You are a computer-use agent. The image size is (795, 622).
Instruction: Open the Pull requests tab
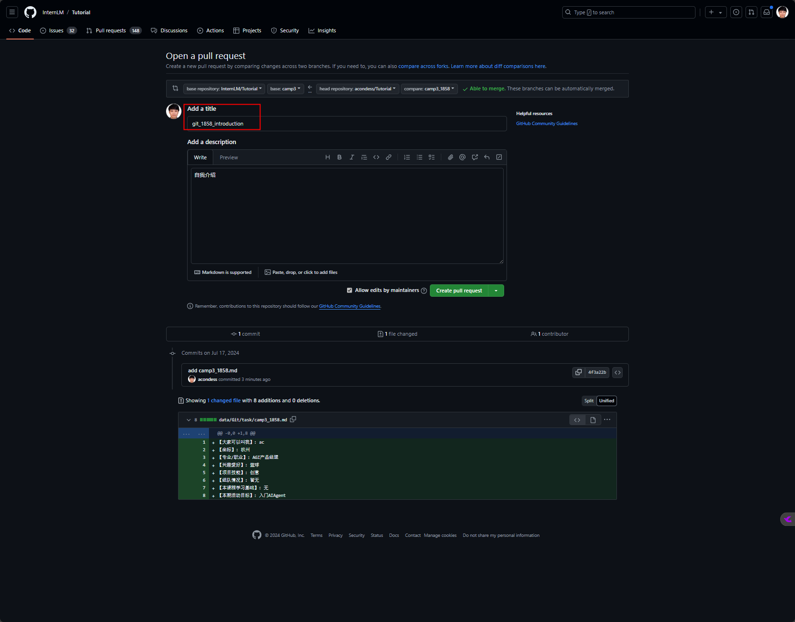pyautogui.click(x=110, y=30)
